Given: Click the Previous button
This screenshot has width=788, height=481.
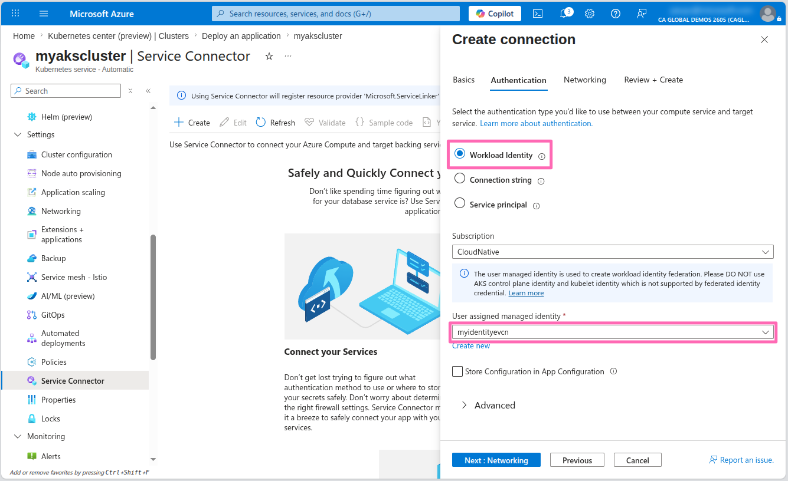Looking at the screenshot, I should click(577, 460).
